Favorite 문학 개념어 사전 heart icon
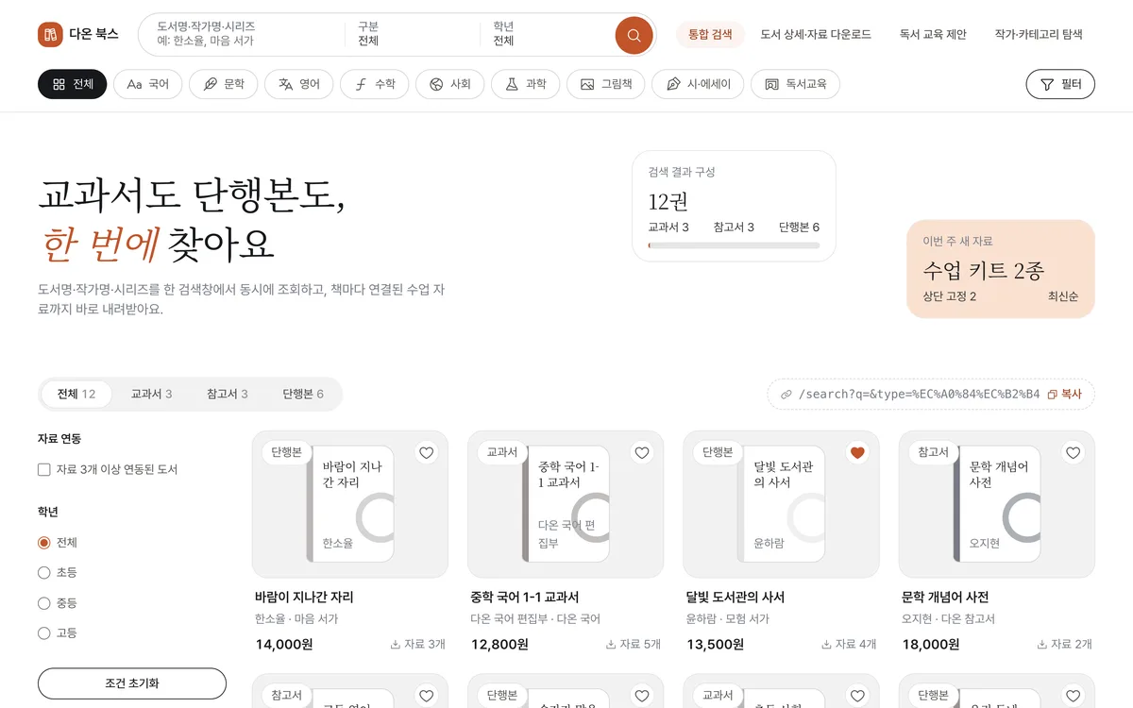The image size is (1133, 708). (1073, 453)
